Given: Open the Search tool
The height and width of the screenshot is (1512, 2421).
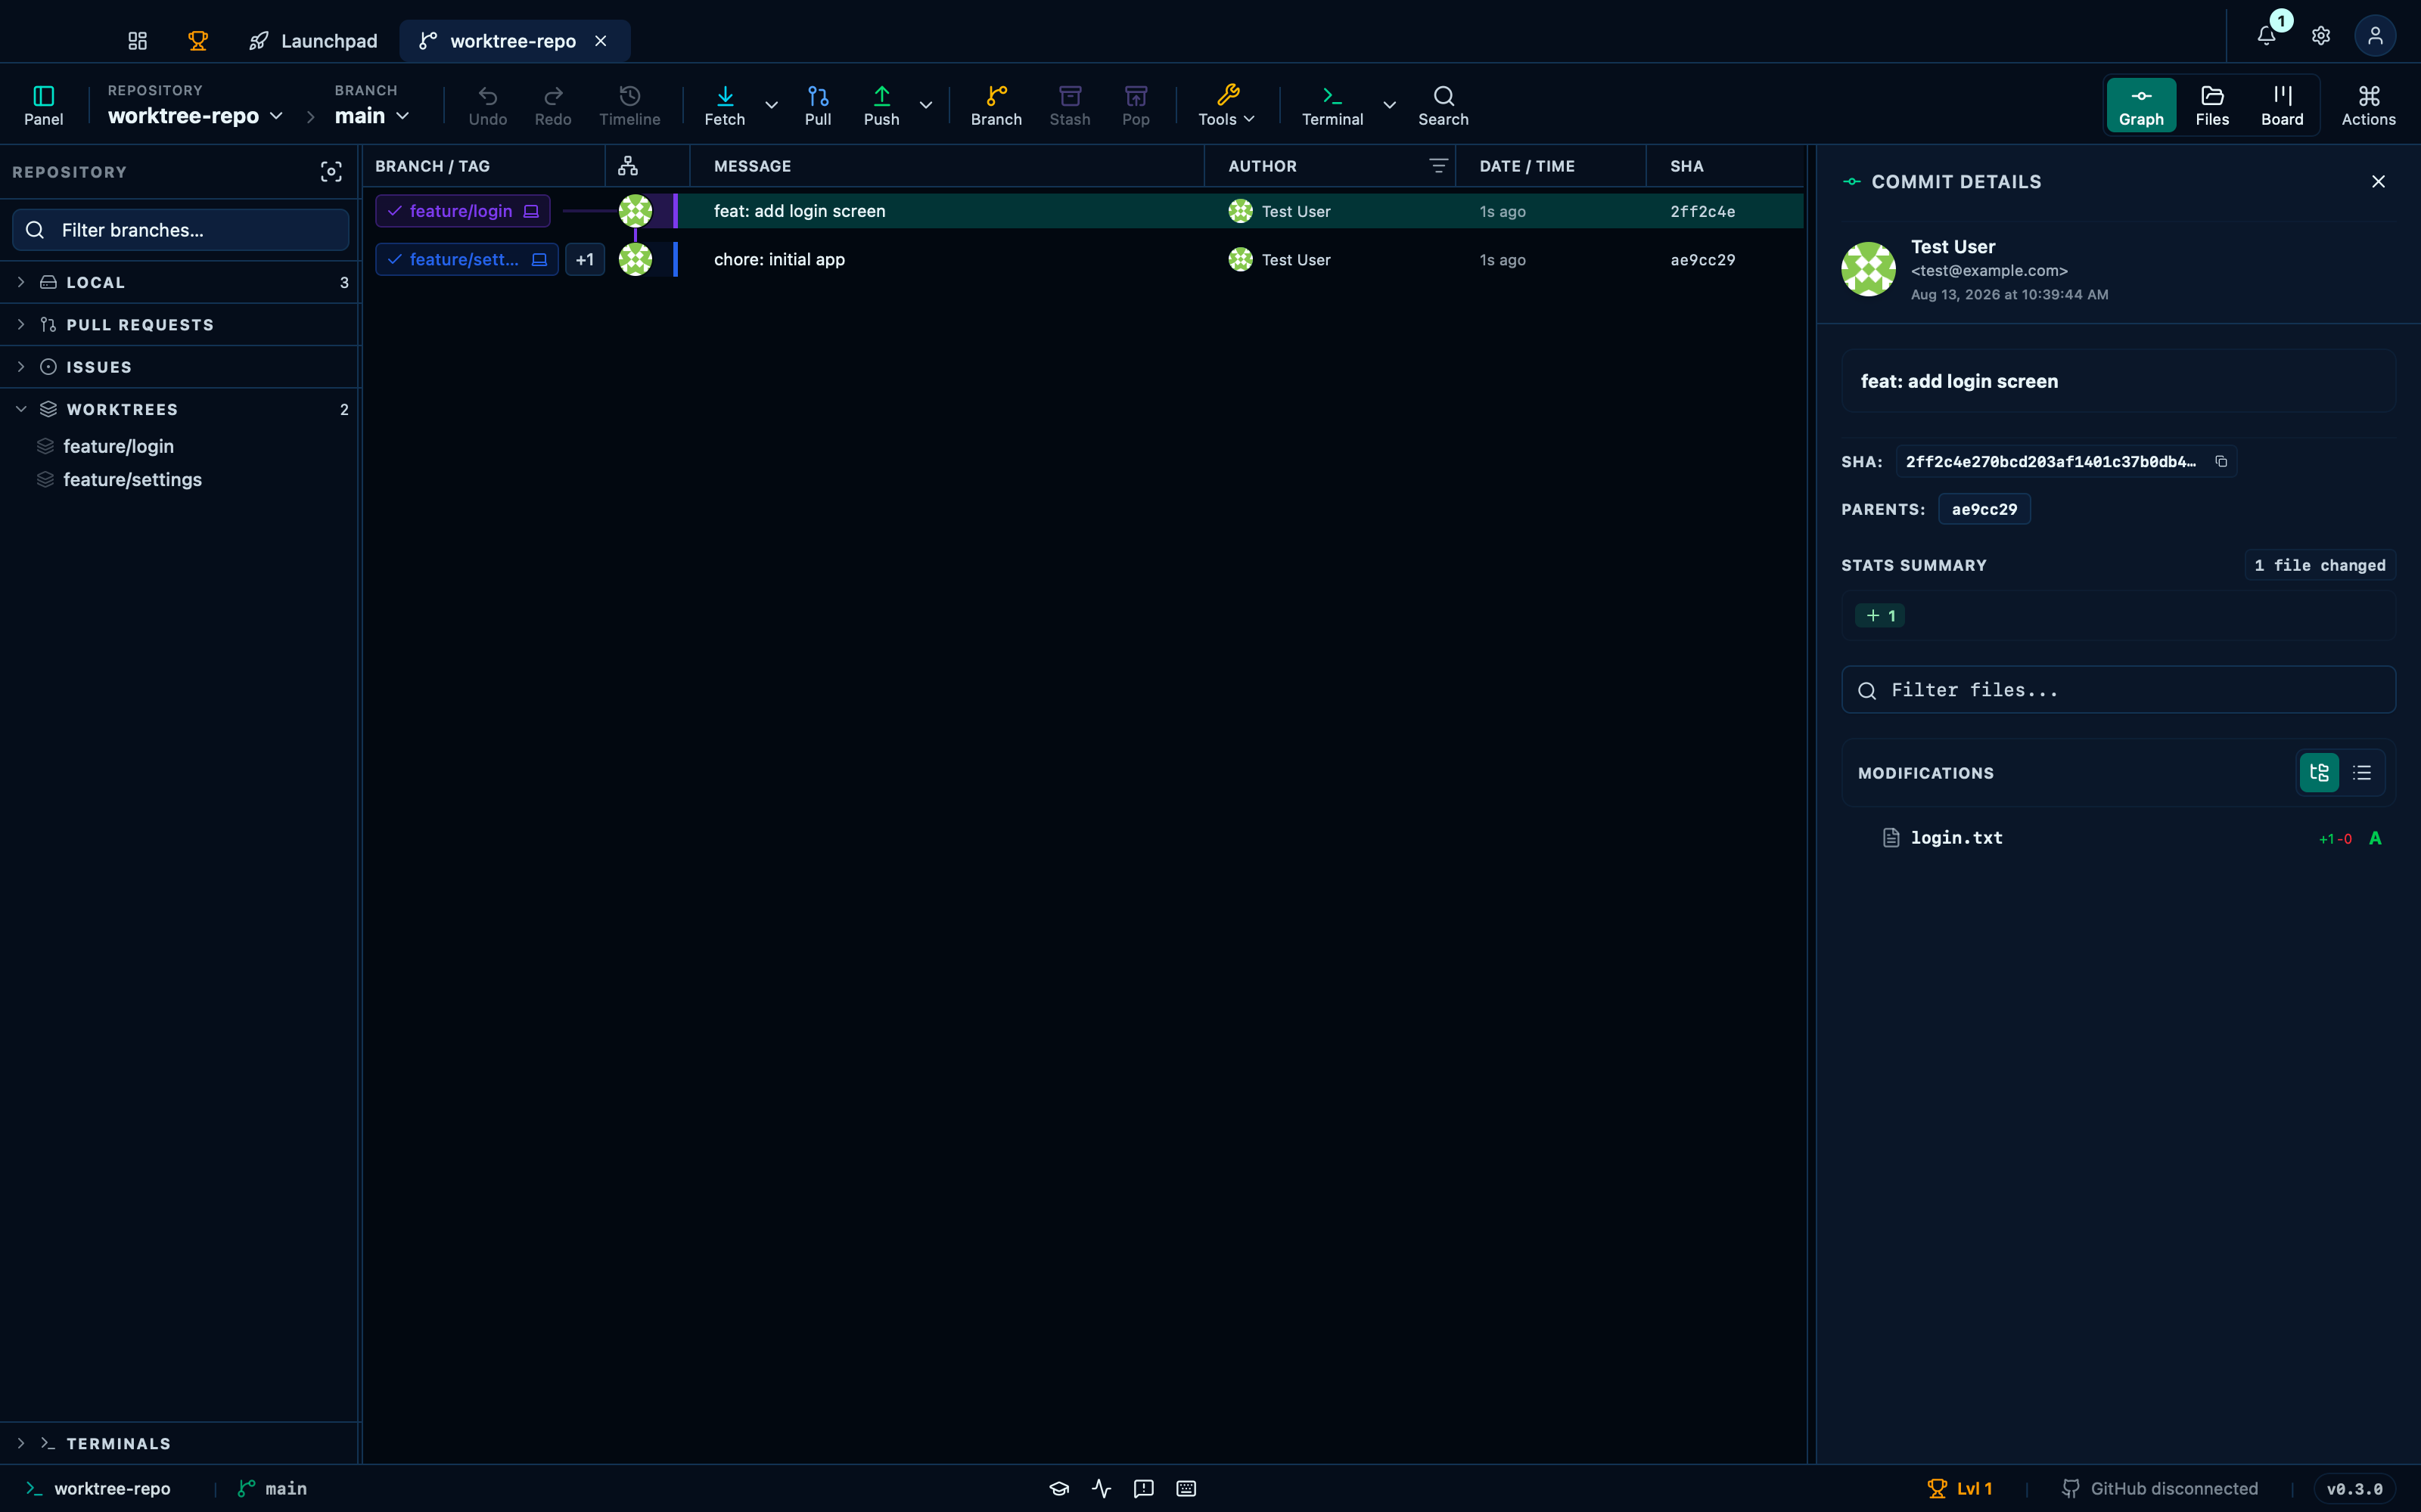Looking at the screenshot, I should point(1444,105).
